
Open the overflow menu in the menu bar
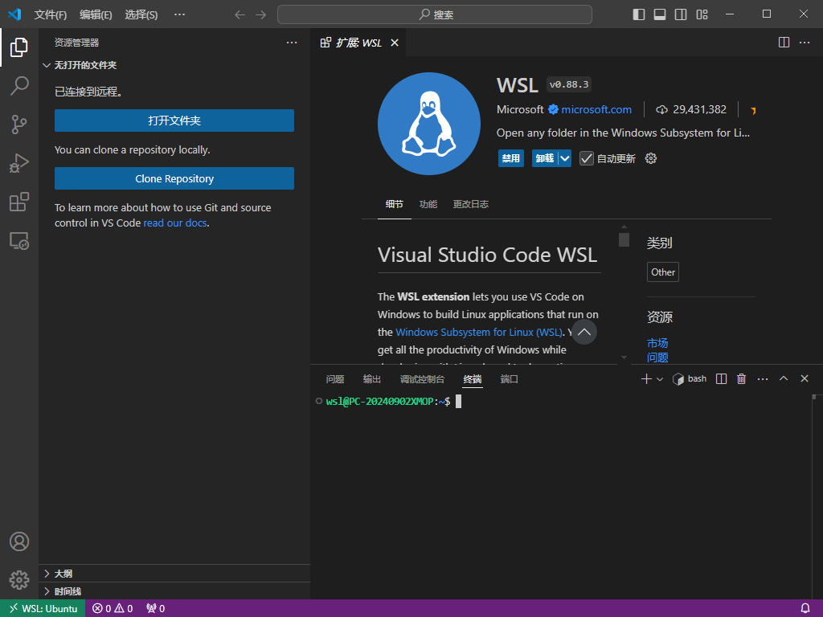[x=179, y=14]
